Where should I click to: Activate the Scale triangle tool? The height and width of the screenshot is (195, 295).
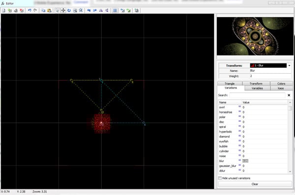tap(75, 10)
